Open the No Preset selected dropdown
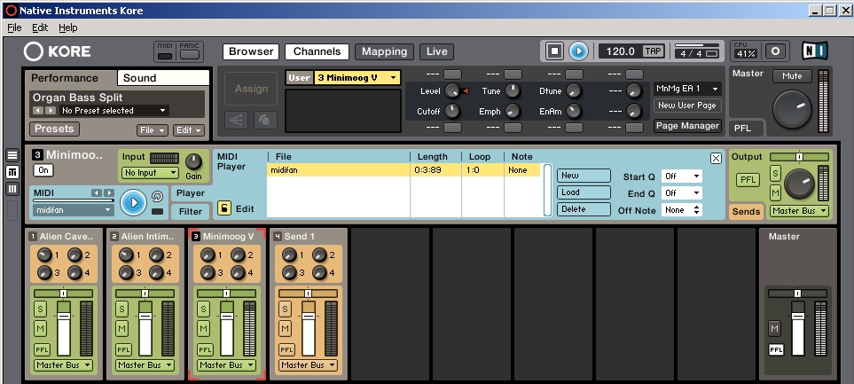 114,111
